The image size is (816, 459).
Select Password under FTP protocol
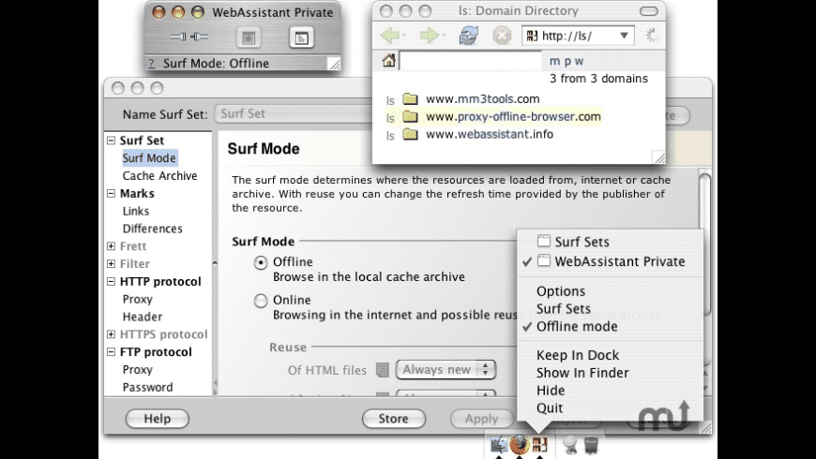pos(147,387)
